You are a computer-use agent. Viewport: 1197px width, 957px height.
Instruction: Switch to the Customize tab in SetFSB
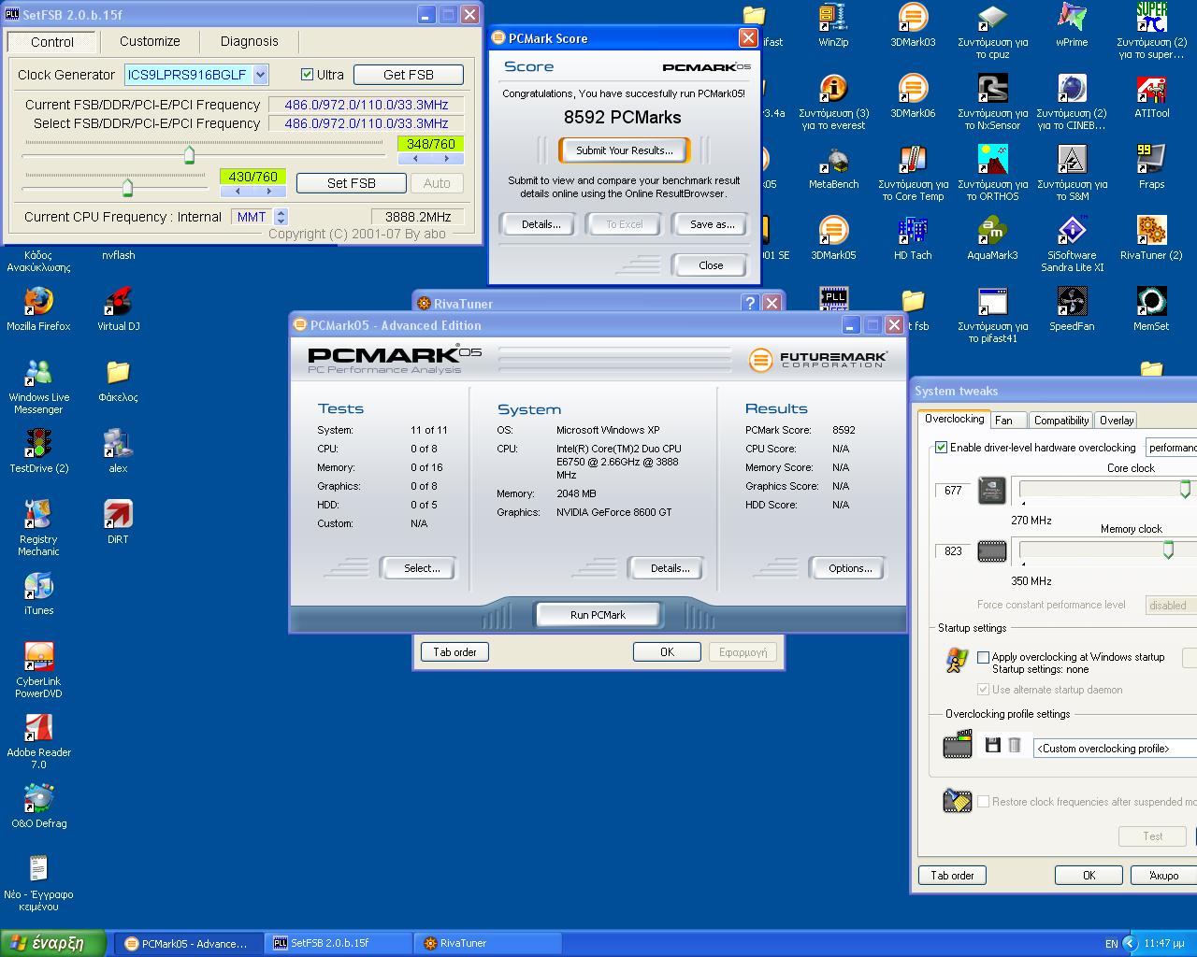(x=150, y=41)
